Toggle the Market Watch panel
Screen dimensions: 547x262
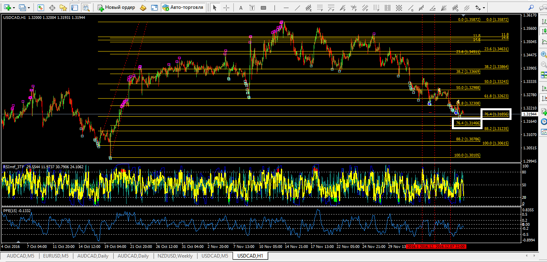[41, 8]
